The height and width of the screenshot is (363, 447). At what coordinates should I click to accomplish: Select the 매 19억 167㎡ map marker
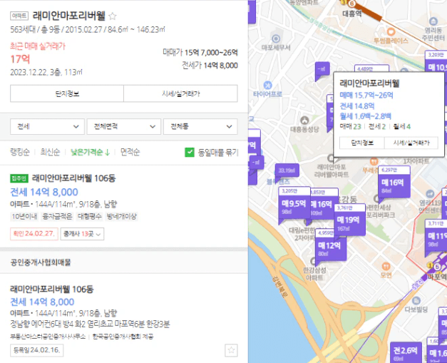coord(349,220)
